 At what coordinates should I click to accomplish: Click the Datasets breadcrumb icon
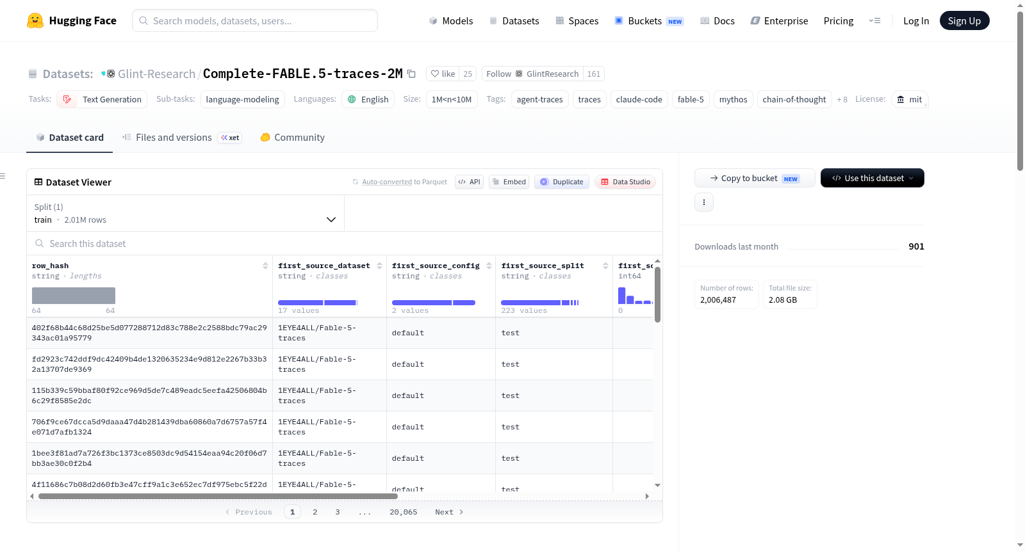coord(33,74)
